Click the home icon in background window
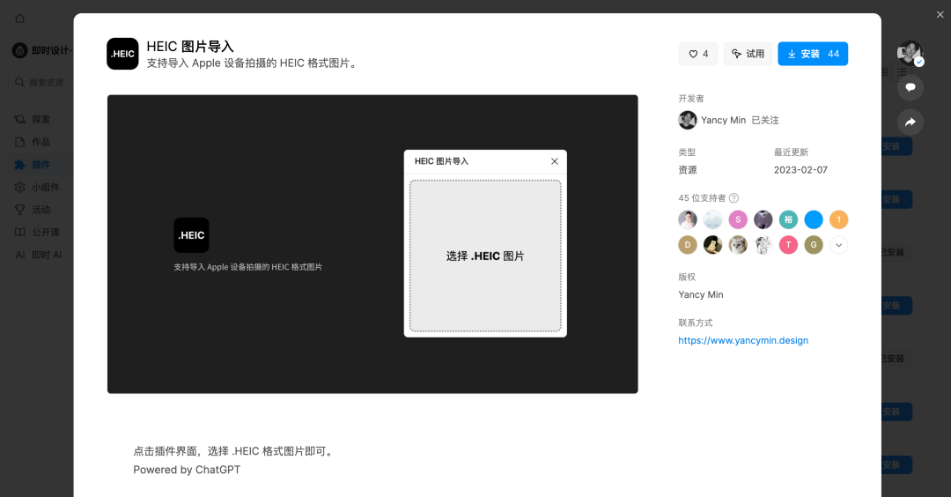Image resolution: width=951 pixels, height=497 pixels. (x=20, y=19)
